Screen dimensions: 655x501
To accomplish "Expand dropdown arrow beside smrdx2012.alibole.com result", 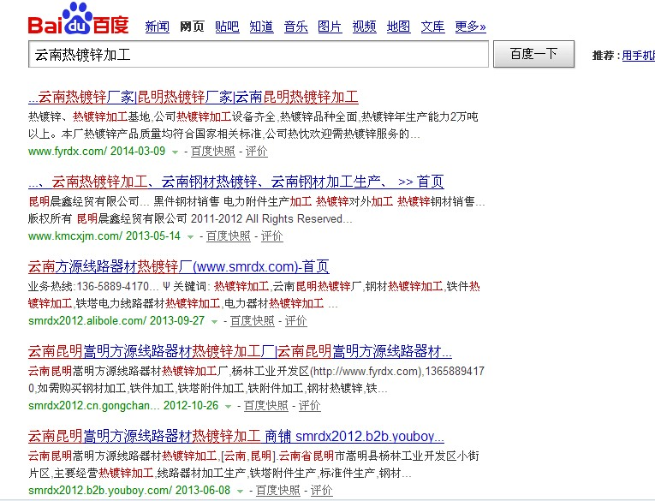I will [x=214, y=321].
